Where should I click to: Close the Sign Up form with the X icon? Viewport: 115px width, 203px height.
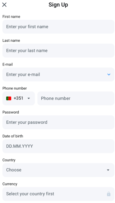(4, 5)
